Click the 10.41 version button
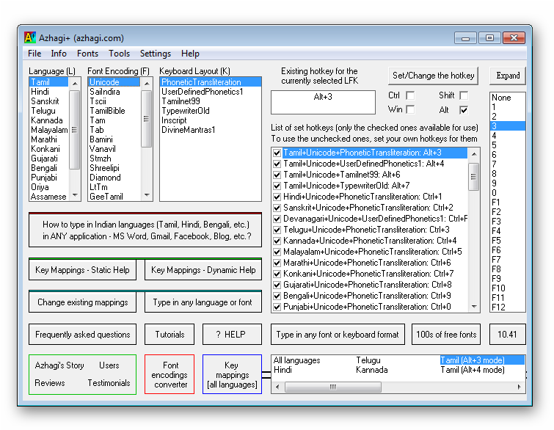Image resolution: width=554 pixels, height=430 pixels. click(507, 335)
